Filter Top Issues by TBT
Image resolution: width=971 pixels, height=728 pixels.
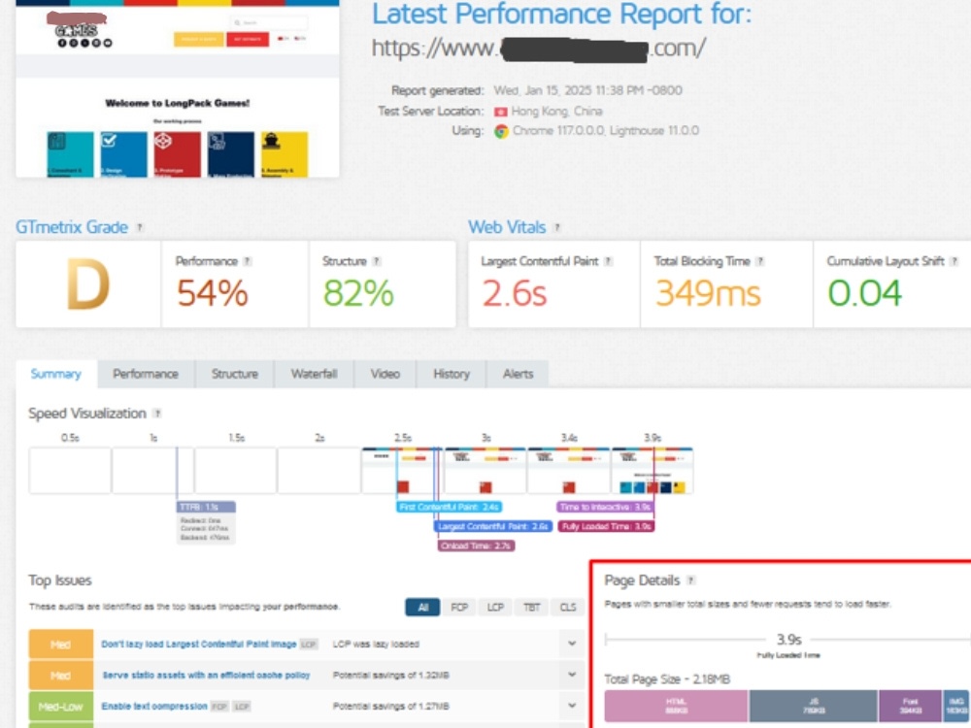pyautogui.click(x=531, y=608)
